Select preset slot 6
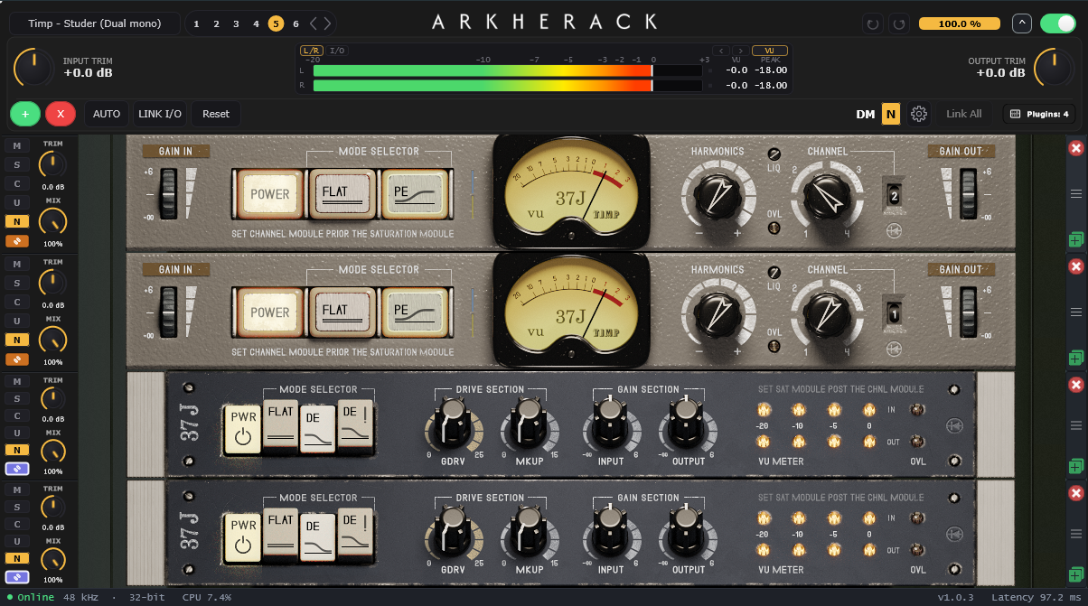1088x606 pixels. 295,23
